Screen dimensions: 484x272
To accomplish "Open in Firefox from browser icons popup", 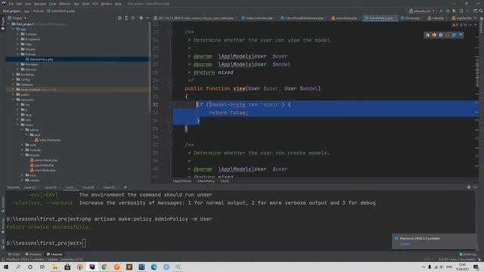I will click(434, 35).
